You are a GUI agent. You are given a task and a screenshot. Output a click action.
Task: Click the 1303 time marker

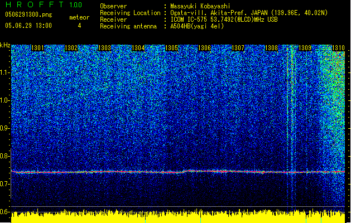tap(104, 48)
